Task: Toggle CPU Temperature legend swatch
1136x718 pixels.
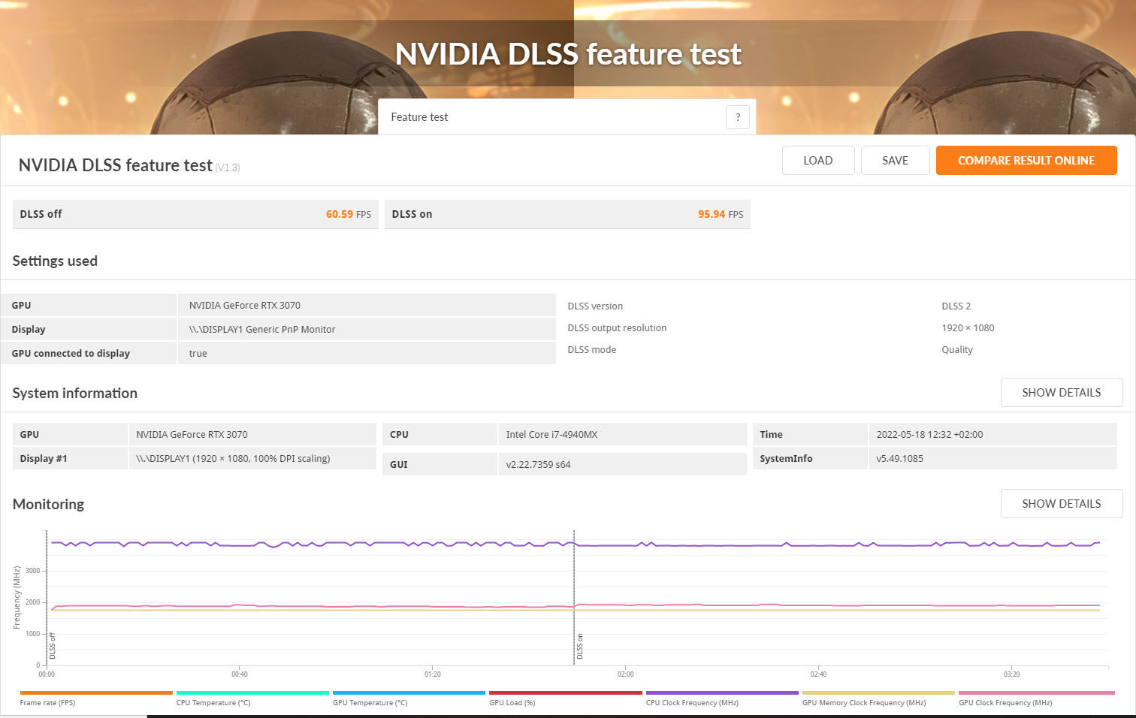Action: (x=252, y=692)
